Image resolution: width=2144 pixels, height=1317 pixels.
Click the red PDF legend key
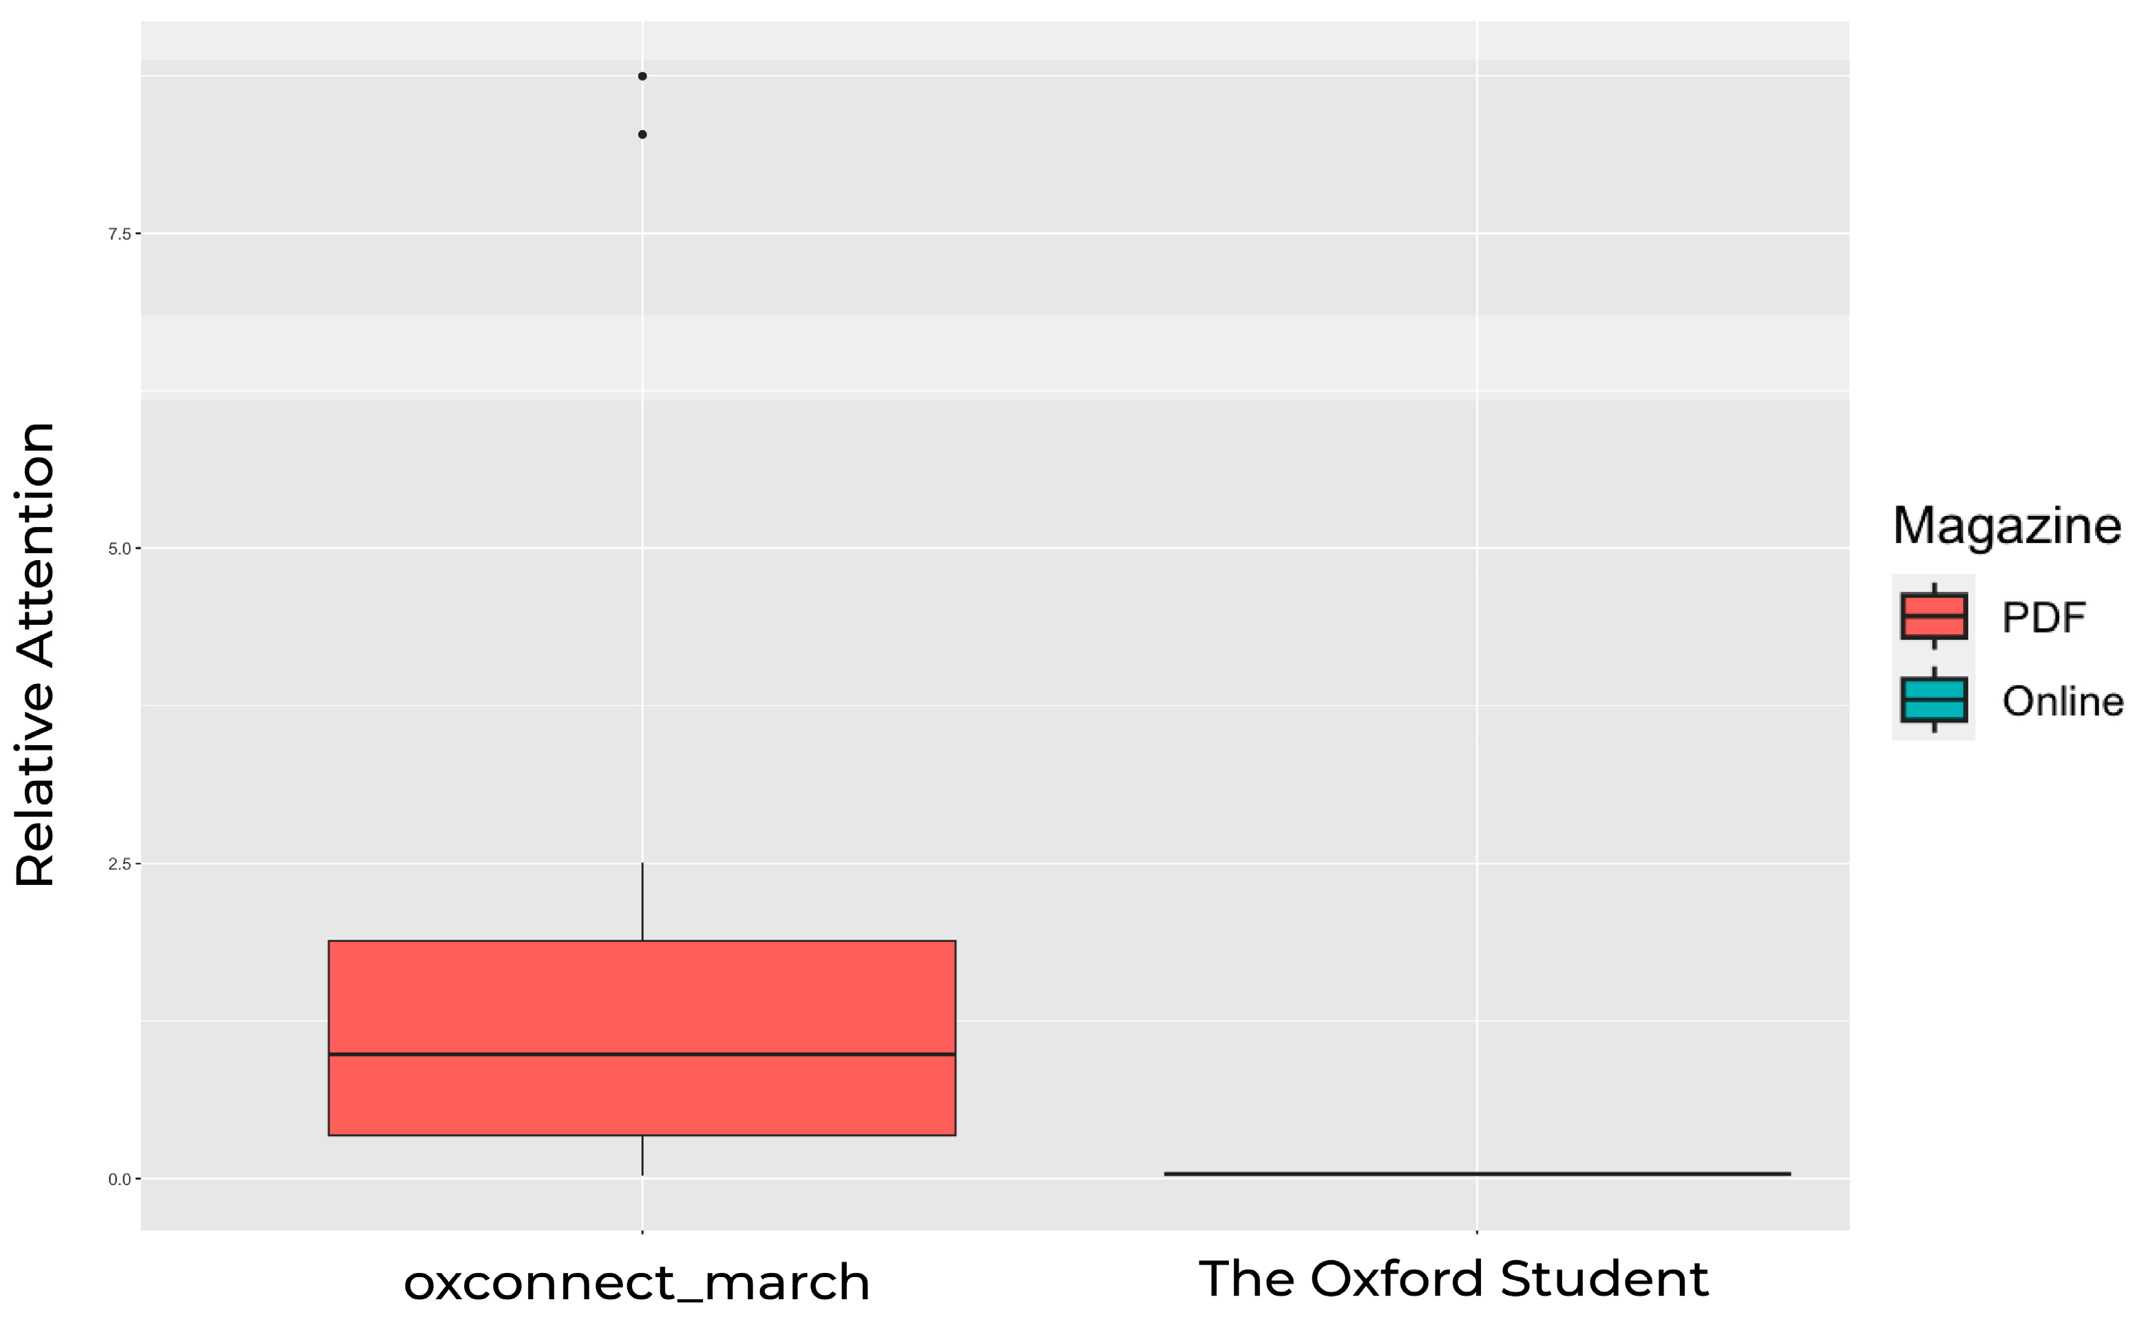pyautogui.click(x=1934, y=617)
